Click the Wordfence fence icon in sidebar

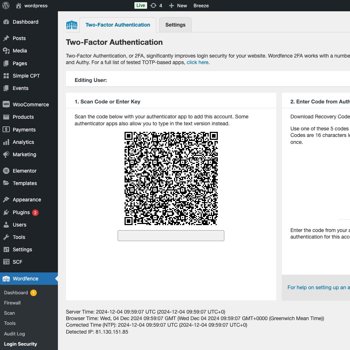coord(6,279)
